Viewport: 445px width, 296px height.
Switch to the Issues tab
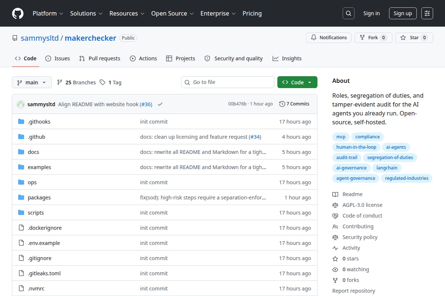(57, 58)
